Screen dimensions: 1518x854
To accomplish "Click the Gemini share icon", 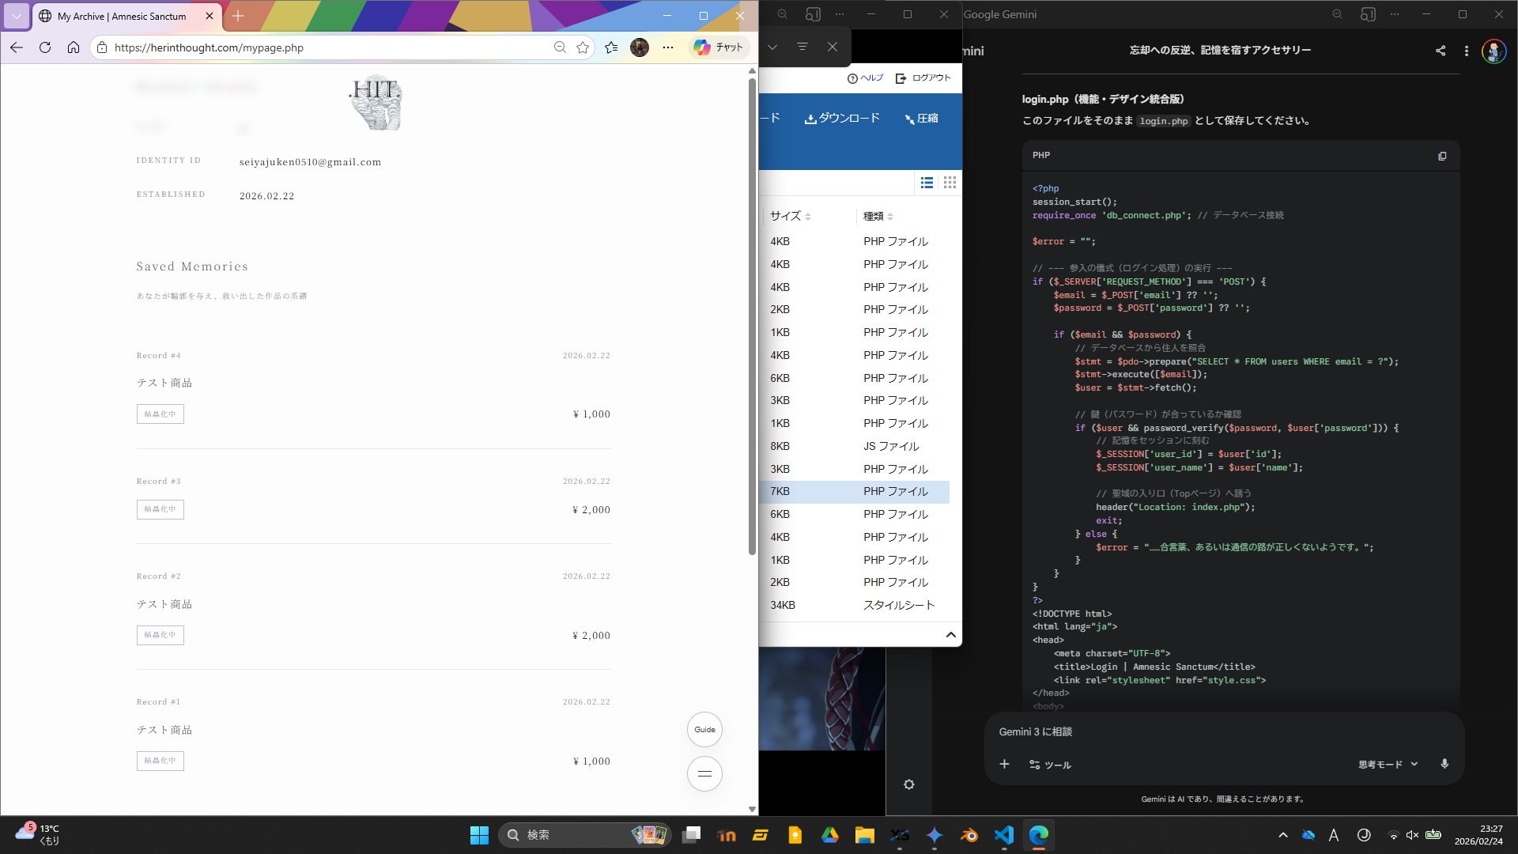I will point(1440,51).
